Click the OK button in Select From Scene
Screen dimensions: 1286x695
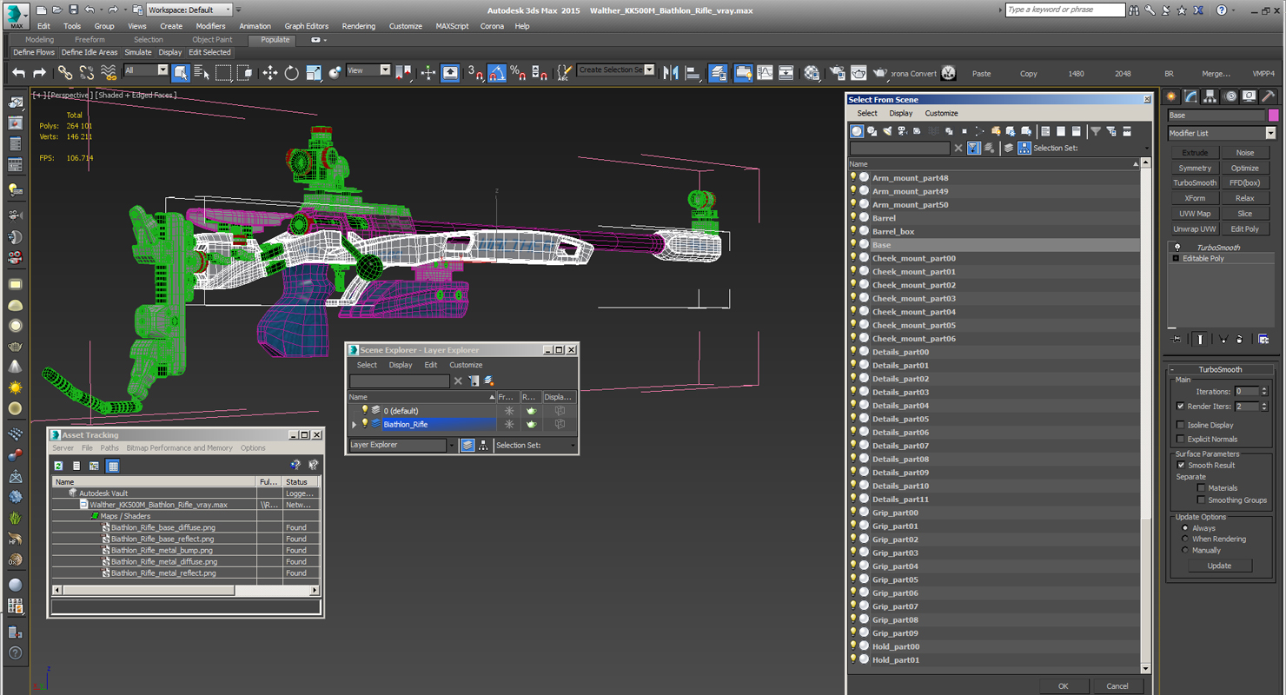[x=1063, y=686]
